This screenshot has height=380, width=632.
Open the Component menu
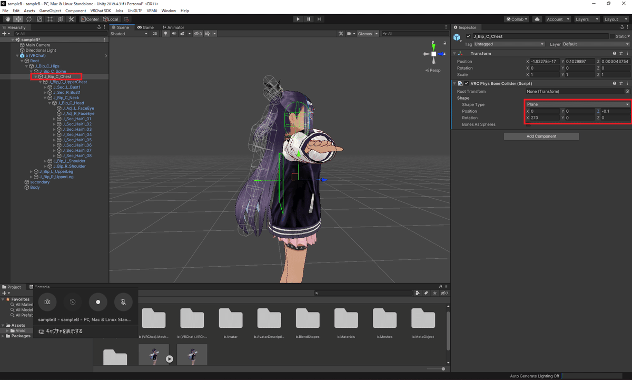click(x=76, y=11)
